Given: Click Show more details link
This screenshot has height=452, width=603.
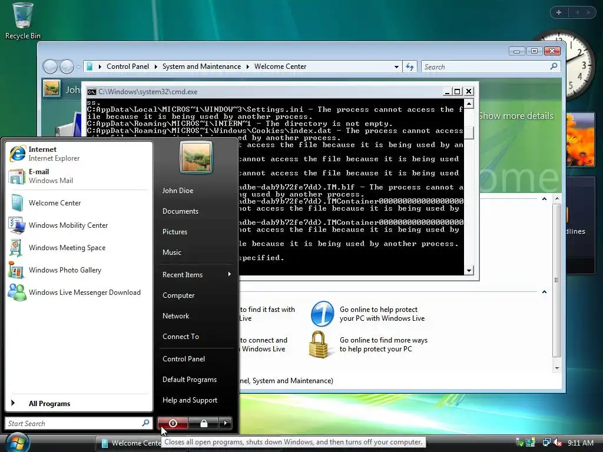Looking at the screenshot, I should [516, 116].
